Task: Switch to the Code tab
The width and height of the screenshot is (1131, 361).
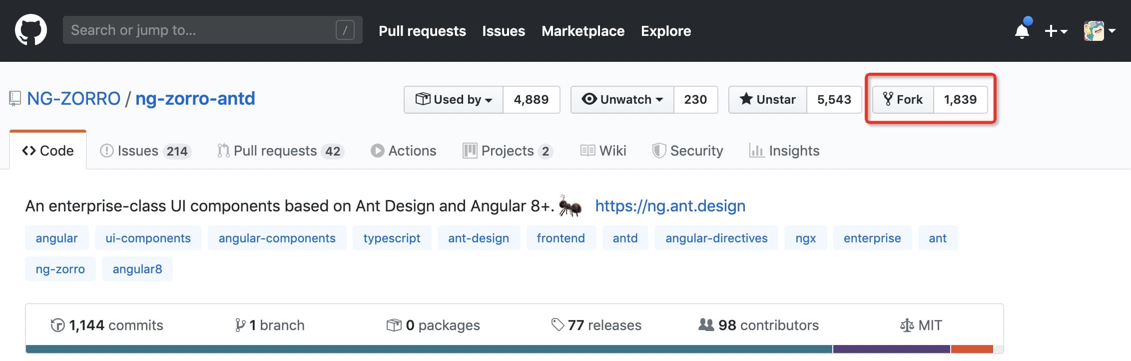Action: [48, 151]
